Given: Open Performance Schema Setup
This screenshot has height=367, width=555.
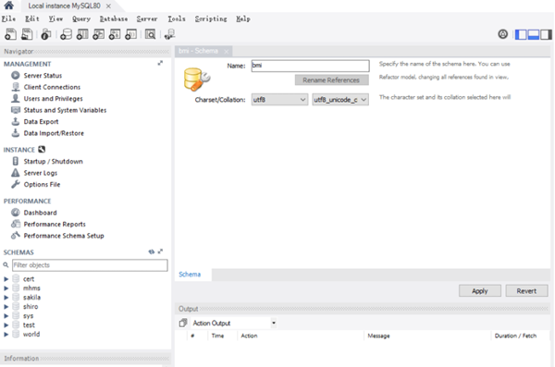Looking at the screenshot, I should [x=64, y=236].
